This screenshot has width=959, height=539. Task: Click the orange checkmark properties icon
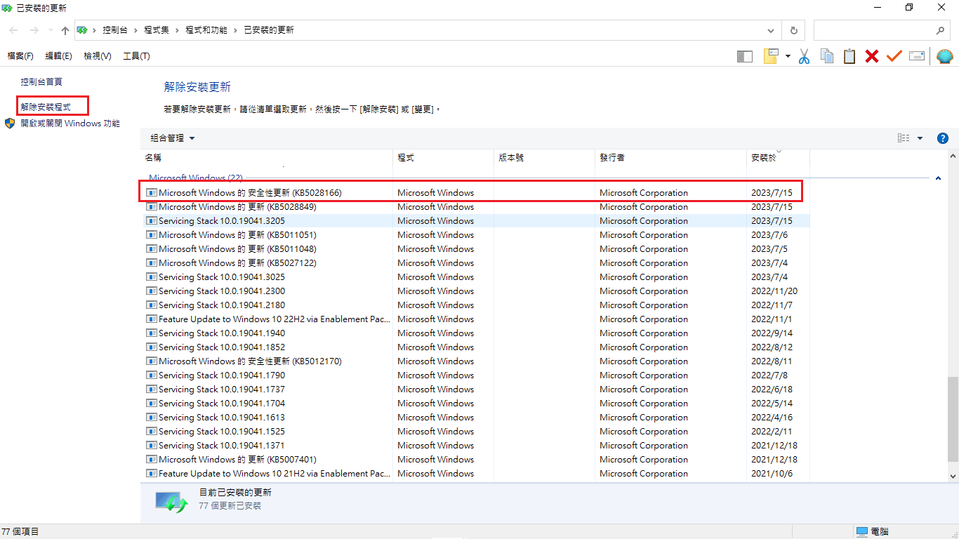(894, 56)
